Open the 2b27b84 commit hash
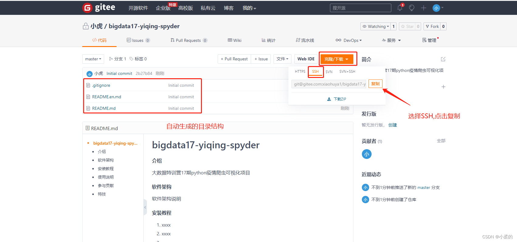Image resolution: width=517 pixels, height=242 pixels. pyautogui.click(x=144, y=73)
